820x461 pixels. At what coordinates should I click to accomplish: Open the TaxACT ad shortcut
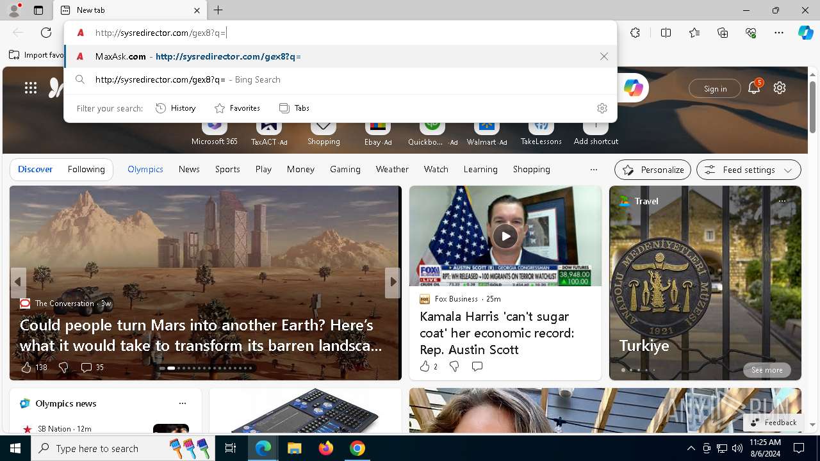pyautogui.click(x=269, y=133)
